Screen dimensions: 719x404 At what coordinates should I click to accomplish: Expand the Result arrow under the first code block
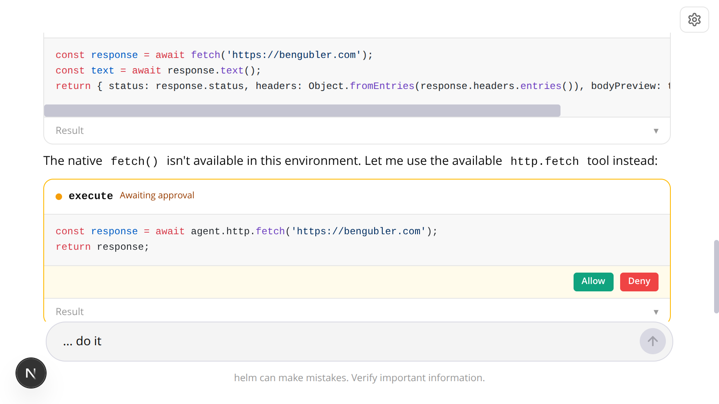coord(656,131)
